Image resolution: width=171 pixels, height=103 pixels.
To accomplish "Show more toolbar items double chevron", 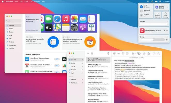I will click(x=154, y=53).
